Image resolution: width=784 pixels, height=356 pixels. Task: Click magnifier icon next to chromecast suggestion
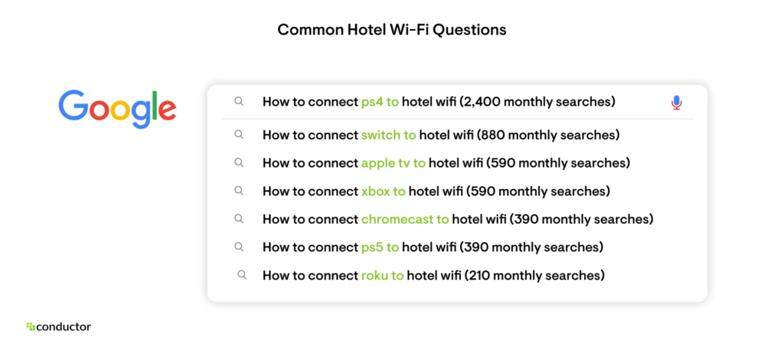pos(239,218)
